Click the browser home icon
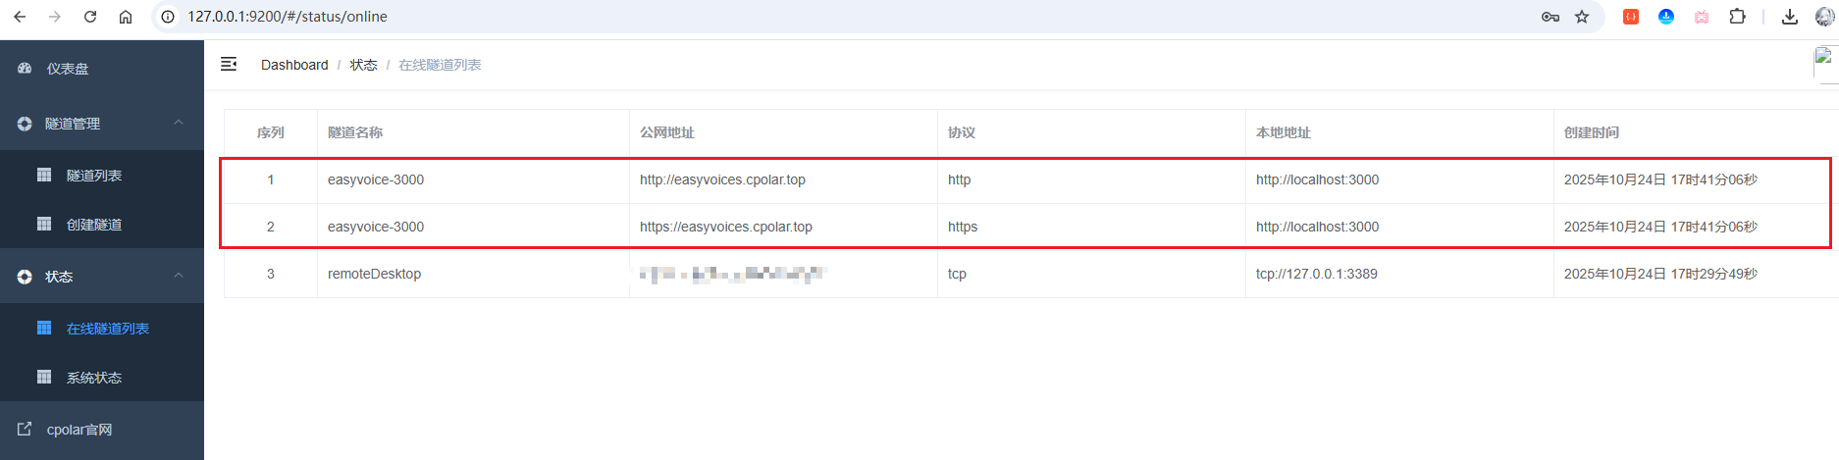The image size is (1839, 460). (x=126, y=17)
